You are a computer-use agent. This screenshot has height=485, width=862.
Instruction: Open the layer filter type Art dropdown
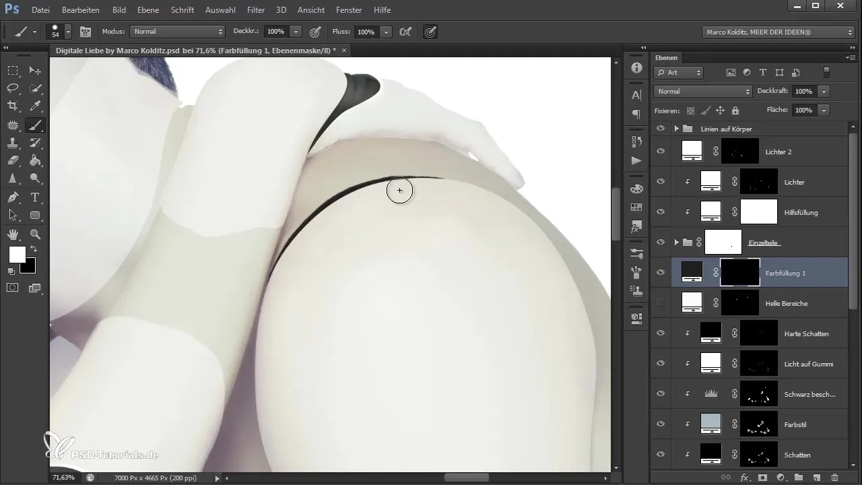pyautogui.click(x=679, y=72)
